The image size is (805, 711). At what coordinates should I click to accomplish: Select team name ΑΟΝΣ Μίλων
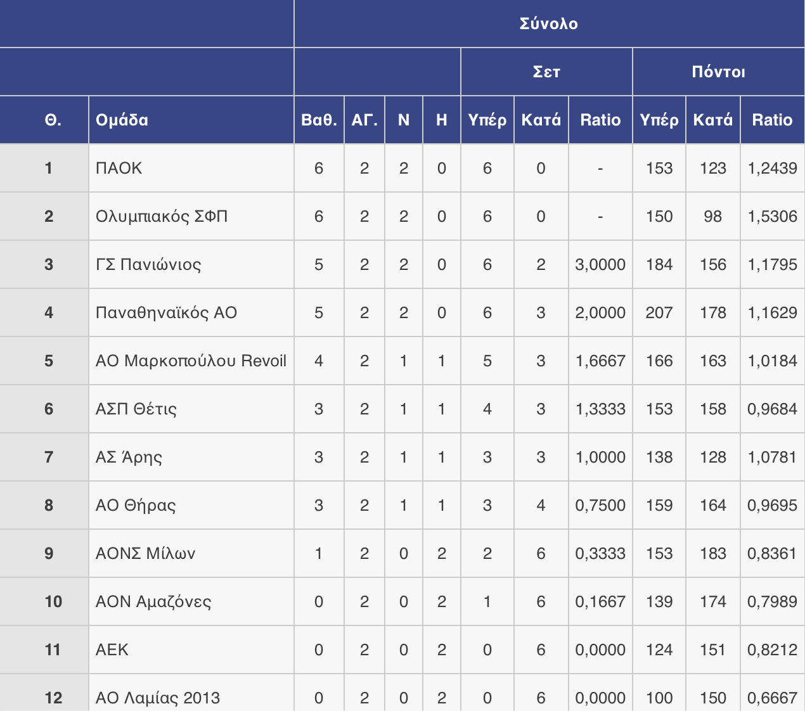(145, 553)
